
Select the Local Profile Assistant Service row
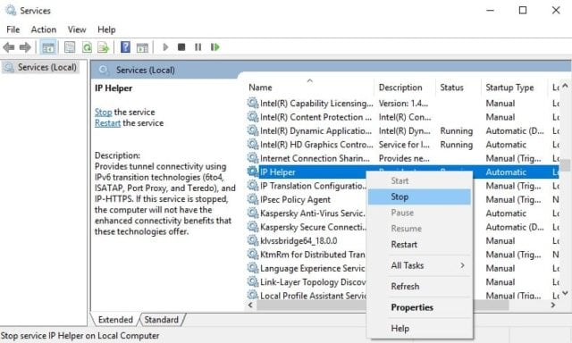[403, 296]
